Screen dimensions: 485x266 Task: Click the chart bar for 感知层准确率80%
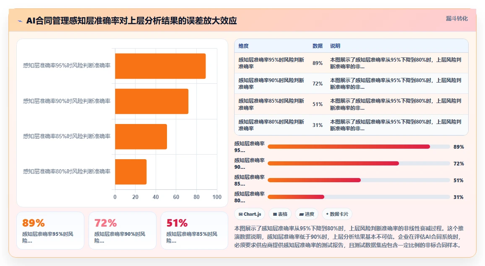point(131,172)
